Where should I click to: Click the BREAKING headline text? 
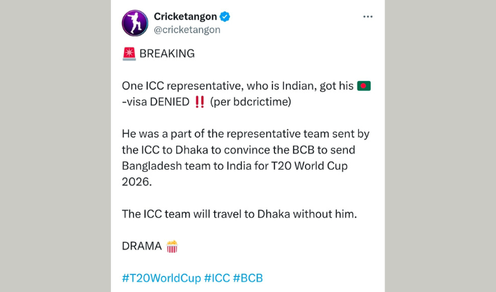(167, 54)
